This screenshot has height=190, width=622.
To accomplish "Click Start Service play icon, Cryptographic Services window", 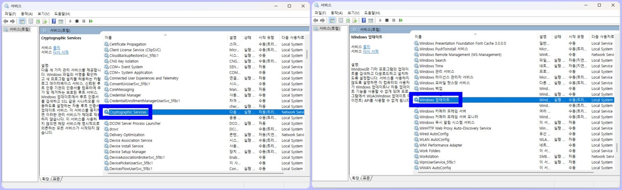I will coord(70,21).
